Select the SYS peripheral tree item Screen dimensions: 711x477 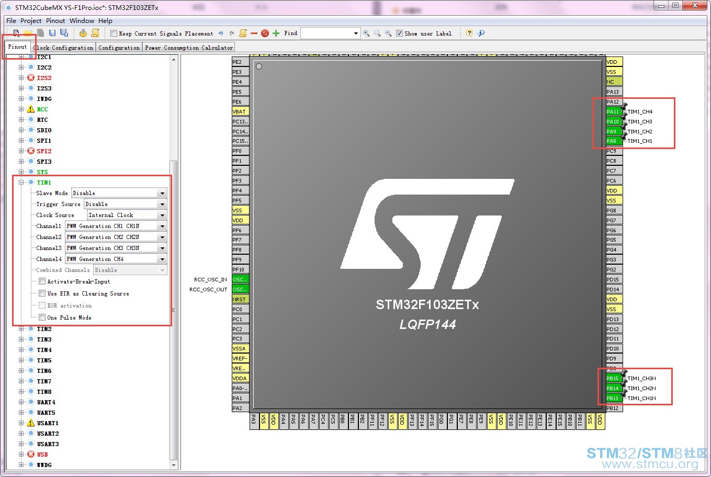42,172
